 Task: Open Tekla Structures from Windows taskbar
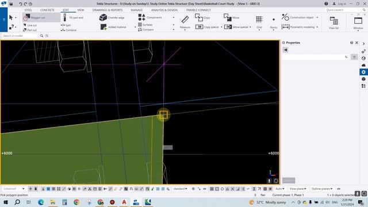click(136, 202)
